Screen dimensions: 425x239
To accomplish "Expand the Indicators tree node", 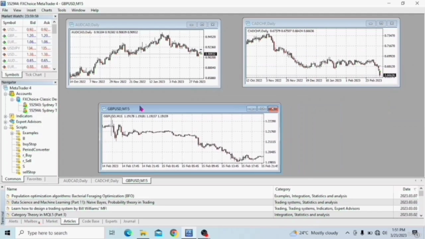I will click(x=5, y=116).
